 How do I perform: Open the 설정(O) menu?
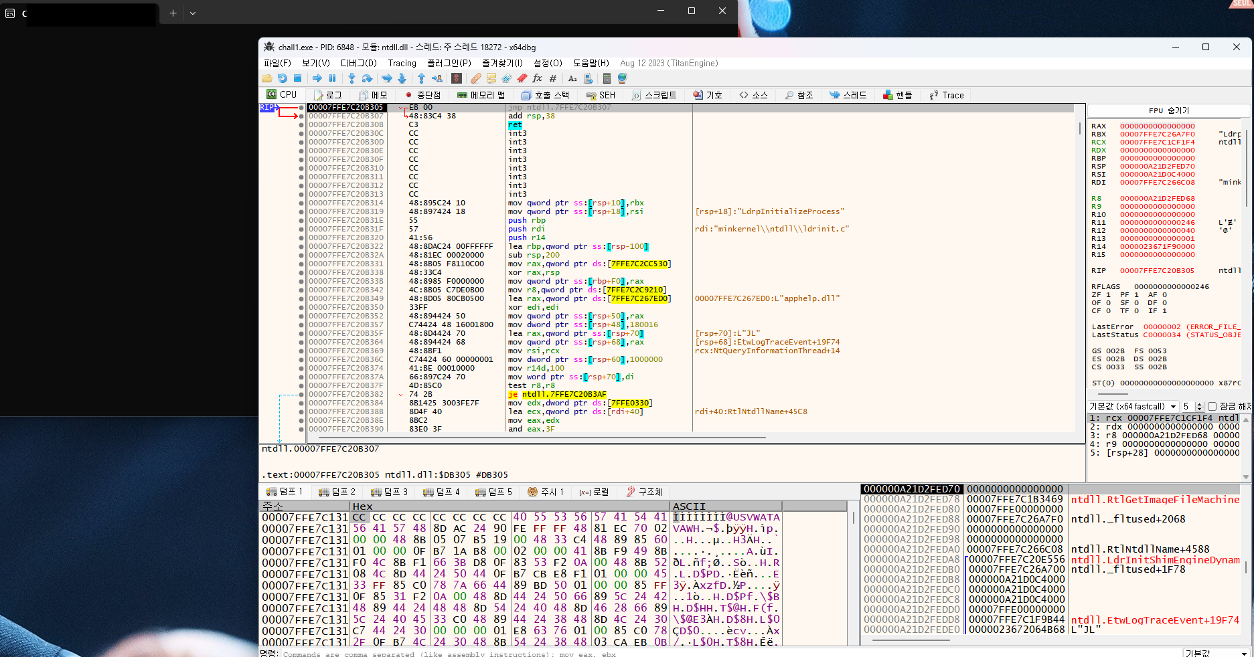(548, 63)
